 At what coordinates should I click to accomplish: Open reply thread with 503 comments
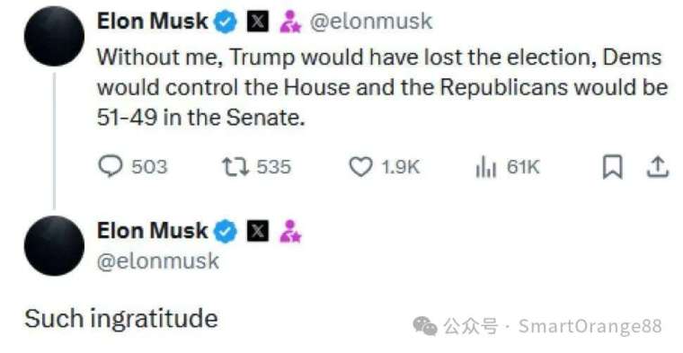[133, 167]
